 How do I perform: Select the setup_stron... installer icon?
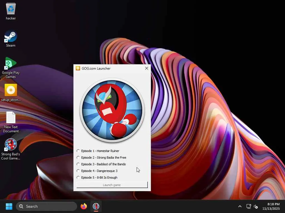[x=11, y=93]
